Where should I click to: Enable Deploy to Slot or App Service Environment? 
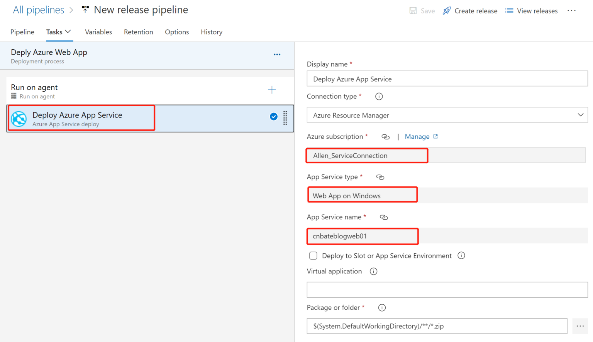(313, 256)
